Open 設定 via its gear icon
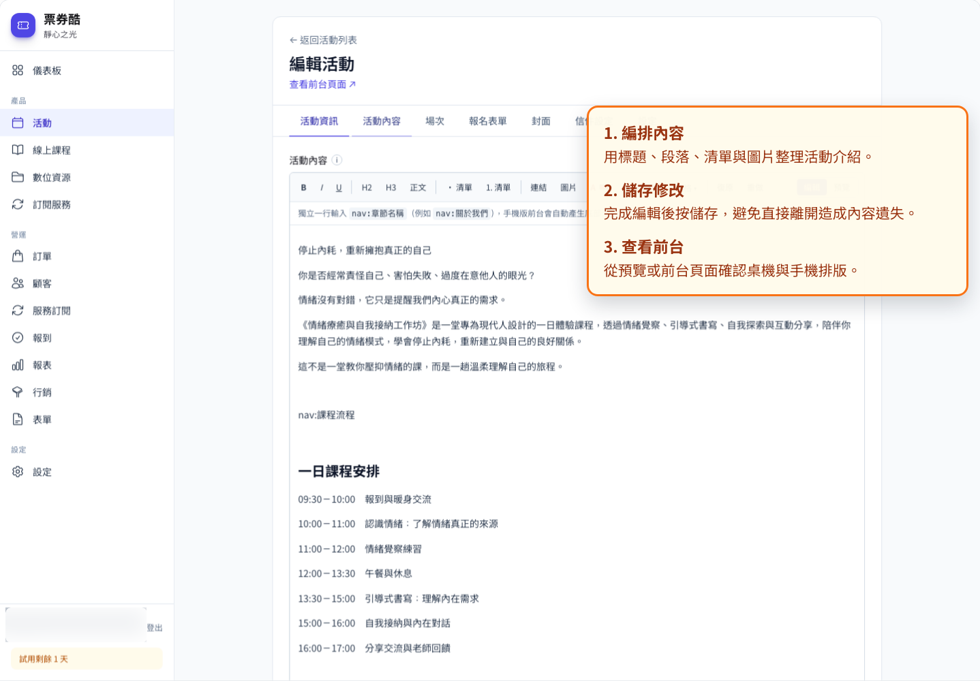Viewport: 980px width, 681px height. point(18,471)
